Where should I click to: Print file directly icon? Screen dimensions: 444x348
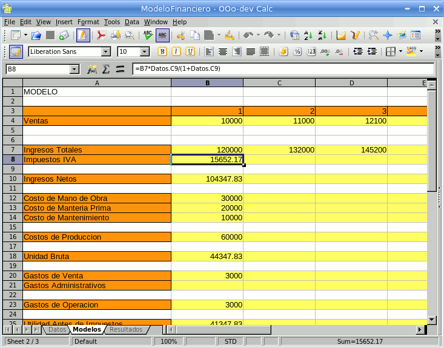coord(116,35)
